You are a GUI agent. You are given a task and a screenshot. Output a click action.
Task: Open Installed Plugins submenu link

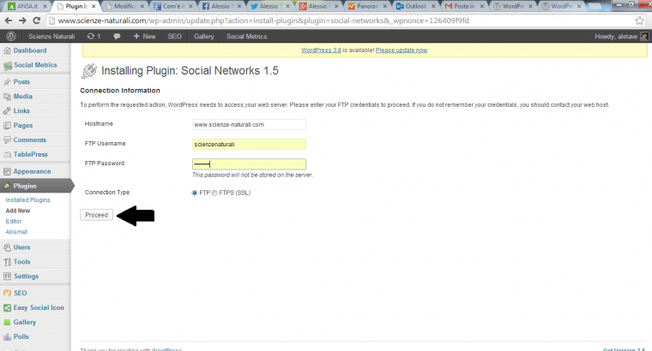(27, 200)
